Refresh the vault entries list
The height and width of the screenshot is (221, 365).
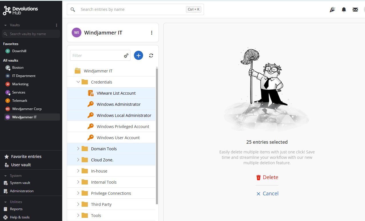coord(151,56)
